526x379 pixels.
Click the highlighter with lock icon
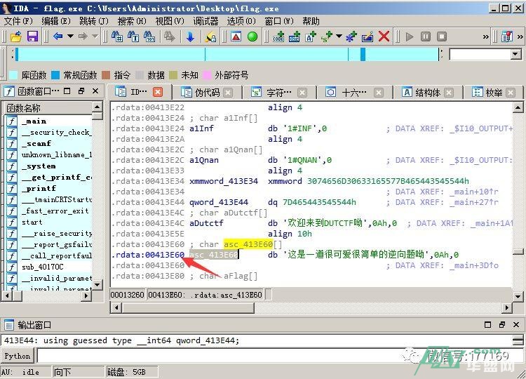pyautogui.click(x=210, y=36)
